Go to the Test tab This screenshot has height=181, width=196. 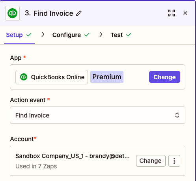[117, 35]
